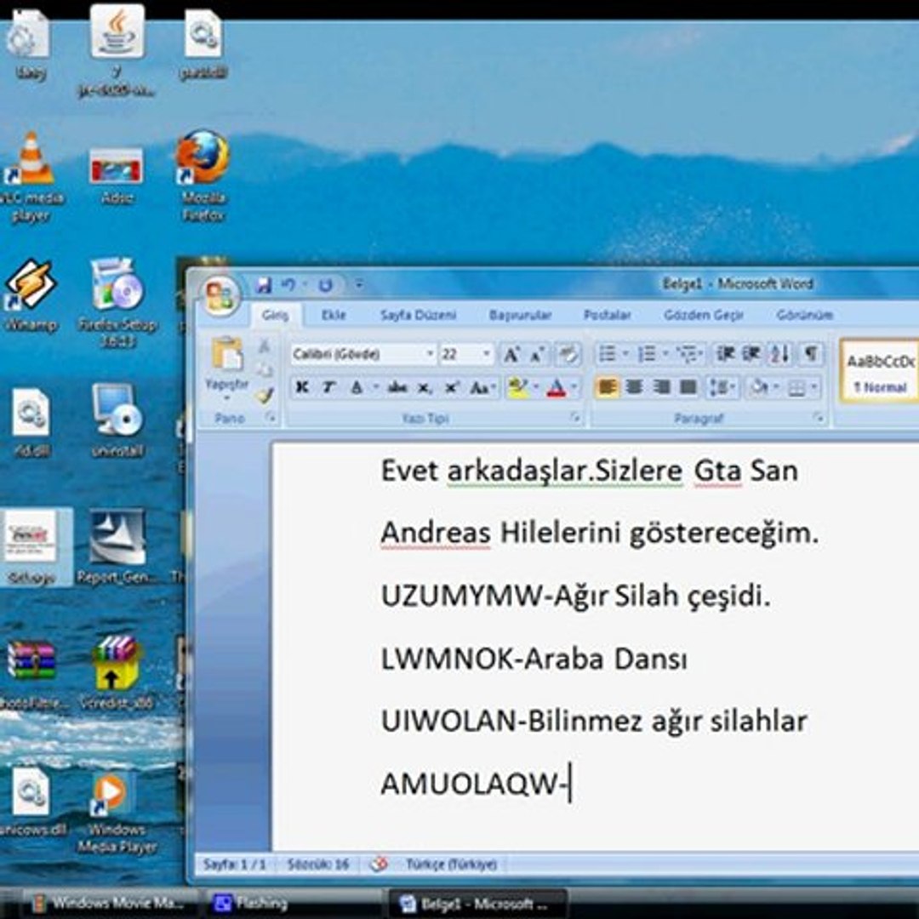Toggle the paragraph marks ¶ icon

pos(811,353)
